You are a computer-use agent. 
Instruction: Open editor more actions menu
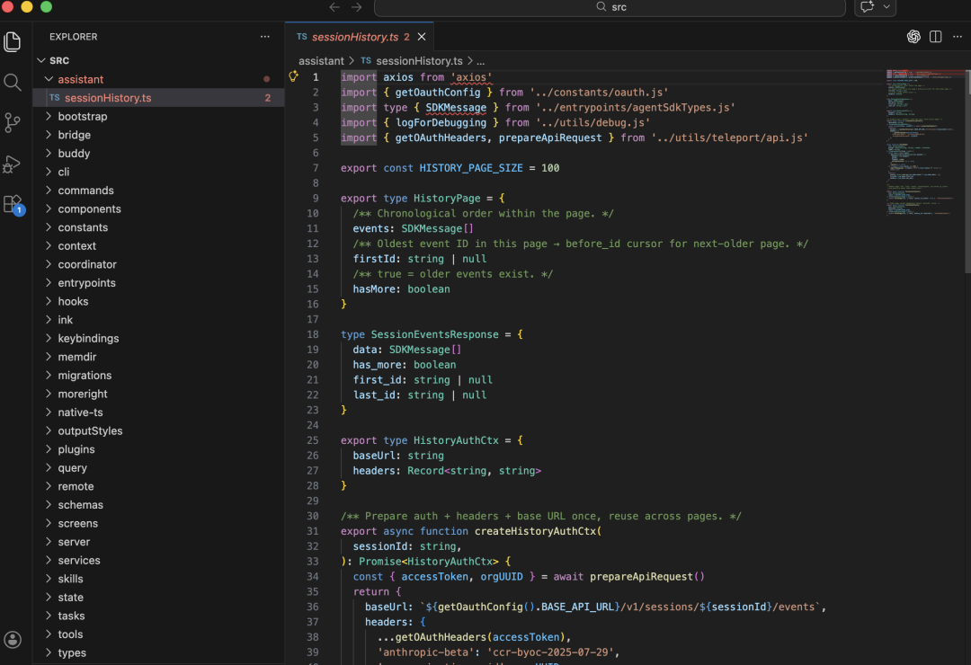[x=958, y=37]
